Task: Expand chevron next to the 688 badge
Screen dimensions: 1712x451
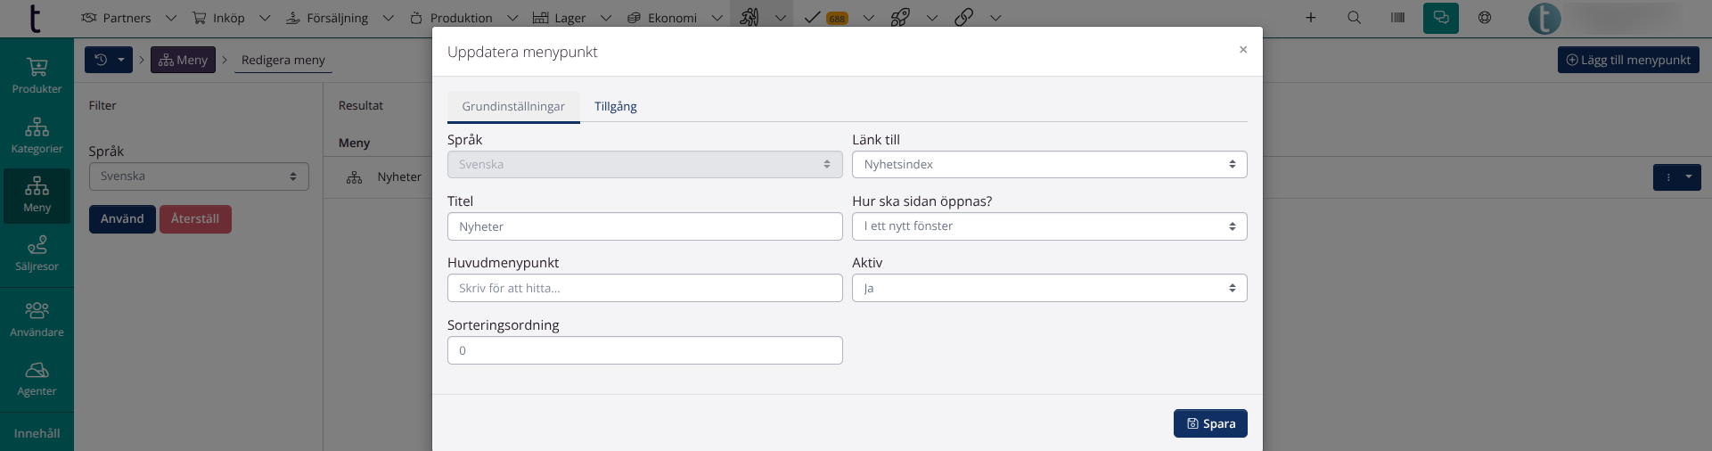Action: click(869, 18)
